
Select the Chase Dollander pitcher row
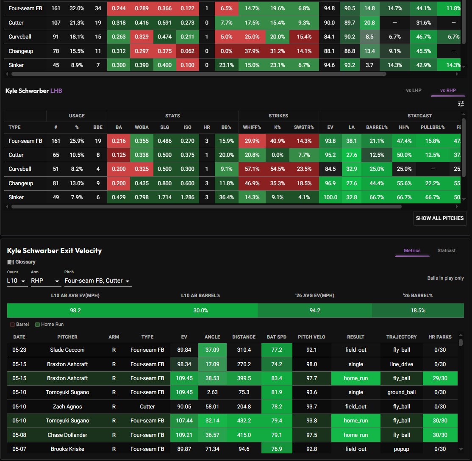(x=232, y=435)
